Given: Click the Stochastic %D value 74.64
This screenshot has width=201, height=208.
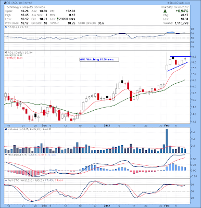Looking at the screenshot, I should 59,180.
